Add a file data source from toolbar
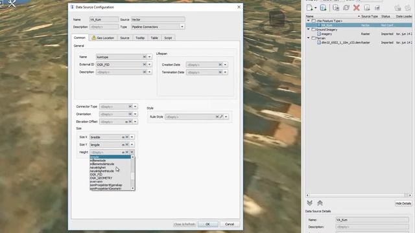The width and height of the screenshot is (415, 233). [x=310, y=8]
